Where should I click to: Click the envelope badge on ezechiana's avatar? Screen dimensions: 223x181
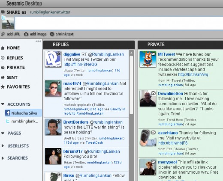153,132
